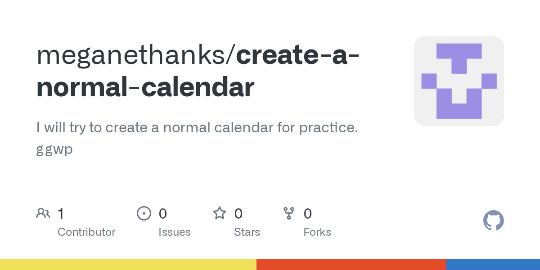
Task: Click the Contributor label
Action: pos(86,232)
